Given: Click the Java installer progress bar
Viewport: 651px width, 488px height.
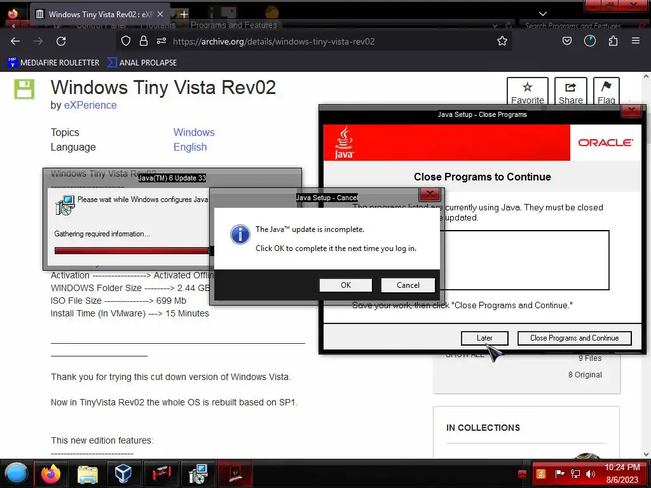Looking at the screenshot, I should (x=133, y=250).
